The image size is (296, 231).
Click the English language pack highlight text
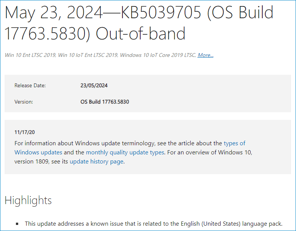click(153, 224)
